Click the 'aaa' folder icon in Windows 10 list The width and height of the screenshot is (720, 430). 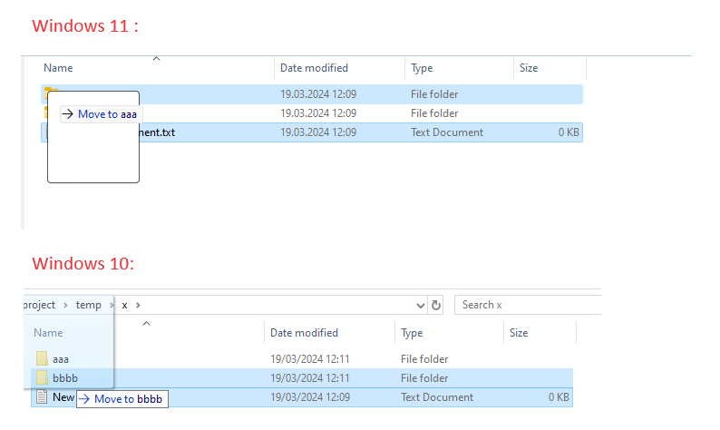pos(42,359)
